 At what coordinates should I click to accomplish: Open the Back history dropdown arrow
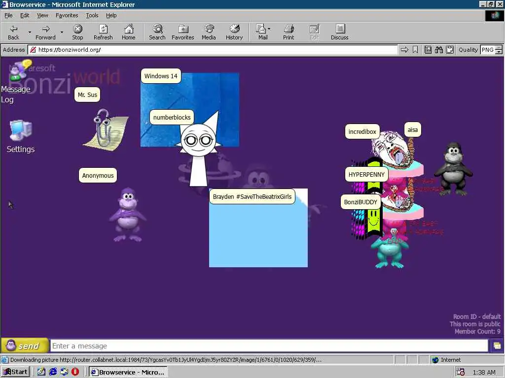pos(30,32)
